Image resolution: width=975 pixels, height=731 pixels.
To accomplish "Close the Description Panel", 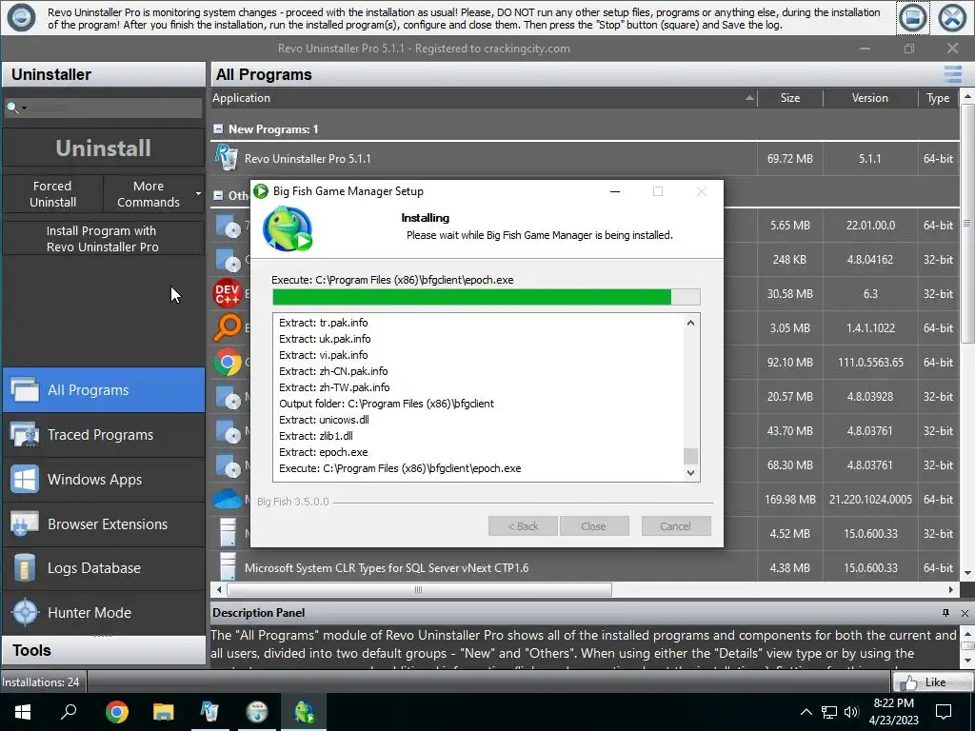I will point(965,613).
